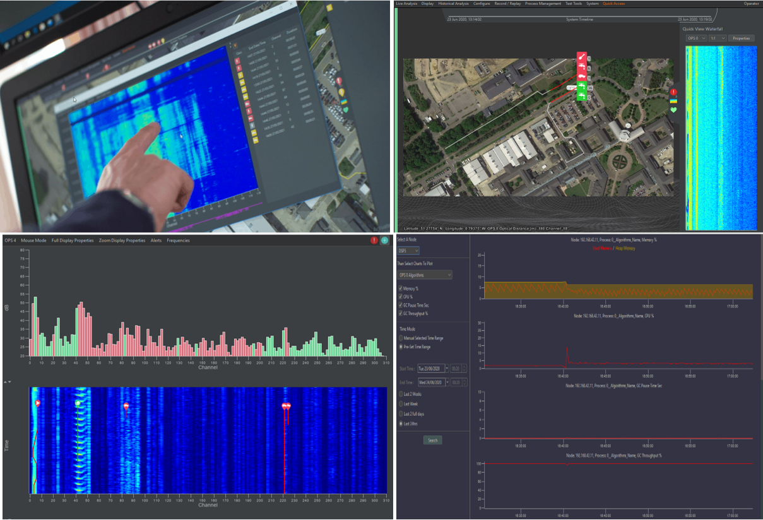This screenshot has width=763, height=520.
Task: Click the Start Time date field
Action: coord(431,368)
